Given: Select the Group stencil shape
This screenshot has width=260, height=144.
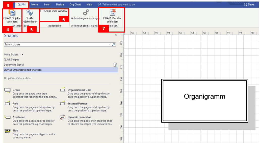Looking at the screenshot, I should point(8,90).
